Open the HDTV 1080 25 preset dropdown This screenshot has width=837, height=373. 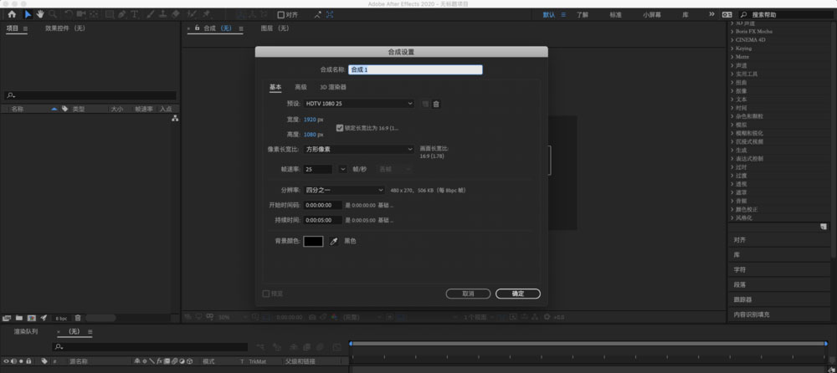click(x=358, y=104)
